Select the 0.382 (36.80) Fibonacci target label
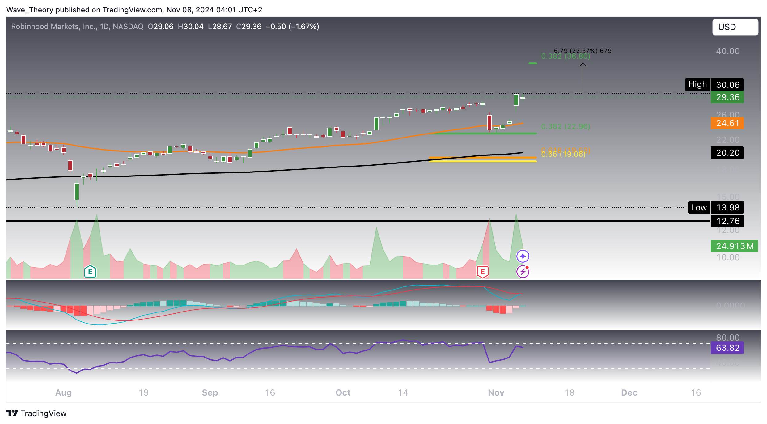Viewport: 767px width, 424px height. pos(566,57)
